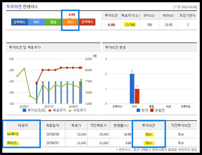Click the 추정기관수 value 2 in summary table
202x155 pixels.
coord(188,25)
